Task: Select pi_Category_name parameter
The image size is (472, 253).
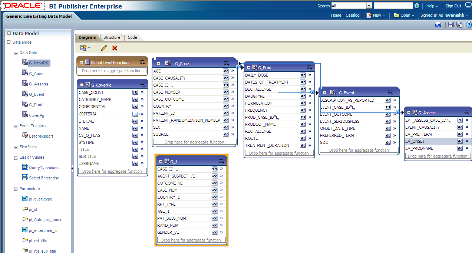Action: pyautogui.click(x=46, y=220)
